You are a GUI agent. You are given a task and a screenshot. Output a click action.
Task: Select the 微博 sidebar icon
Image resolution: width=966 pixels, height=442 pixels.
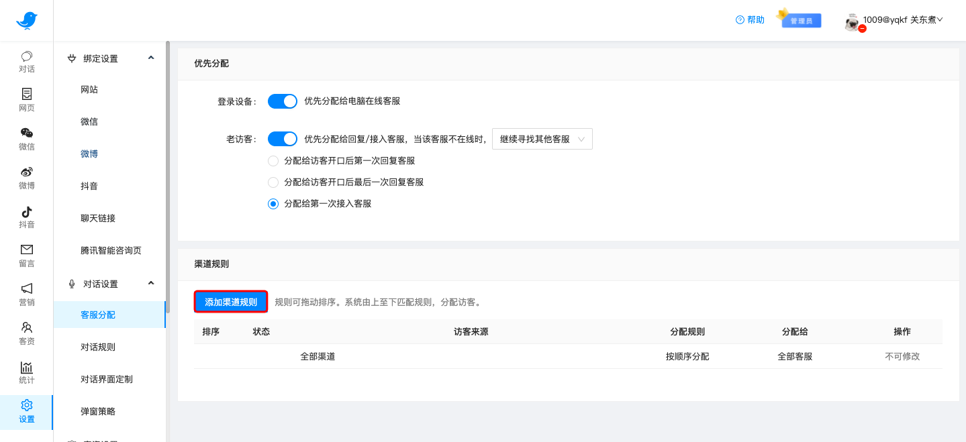26,178
